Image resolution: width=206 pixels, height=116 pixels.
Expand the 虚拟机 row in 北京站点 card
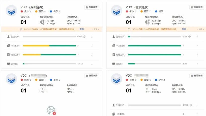[197, 64]
